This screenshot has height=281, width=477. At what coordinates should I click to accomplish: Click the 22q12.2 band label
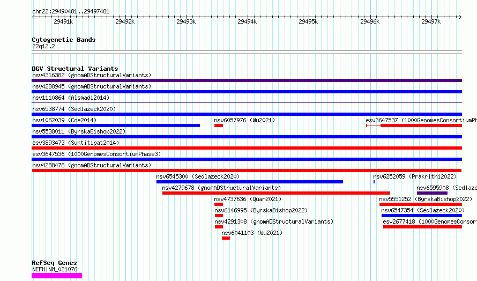tap(43, 46)
